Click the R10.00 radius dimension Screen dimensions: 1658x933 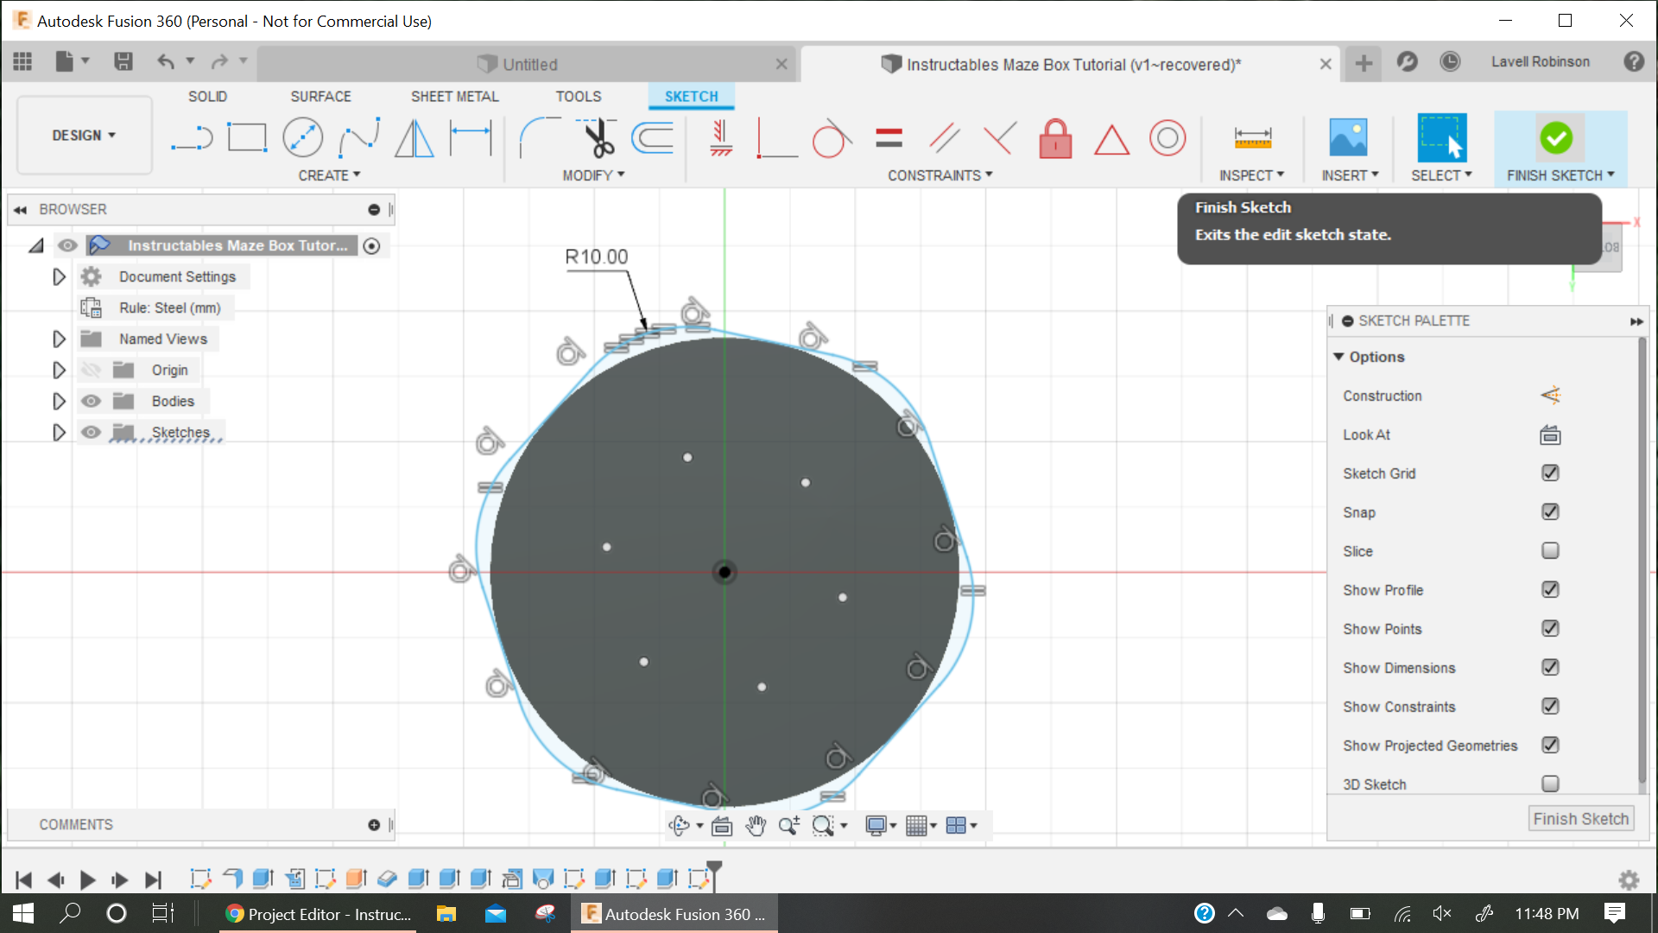coord(596,257)
